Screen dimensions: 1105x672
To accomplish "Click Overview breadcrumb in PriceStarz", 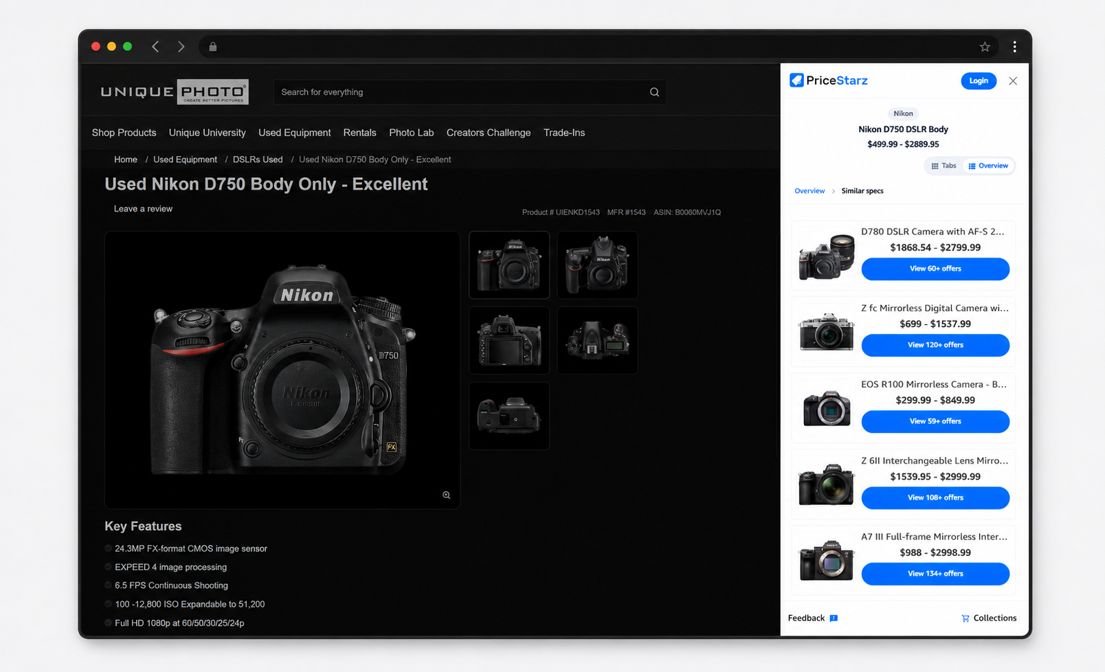I will [810, 191].
